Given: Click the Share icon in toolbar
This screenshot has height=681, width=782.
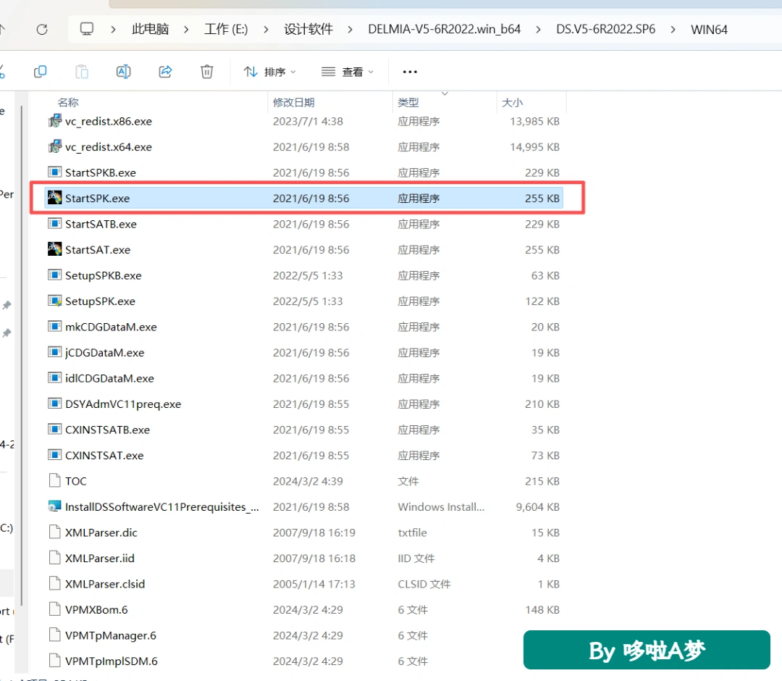Looking at the screenshot, I should [x=165, y=72].
